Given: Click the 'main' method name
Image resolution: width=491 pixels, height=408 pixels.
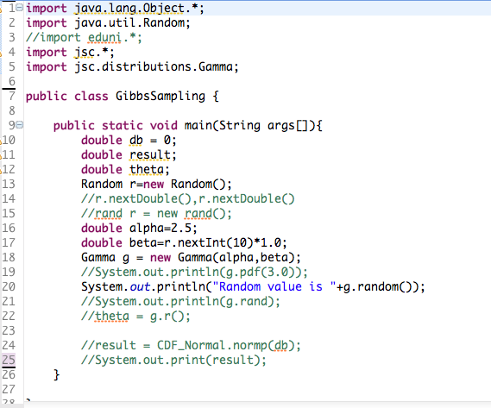Looking at the screenshot, I should tap(198, 126).
